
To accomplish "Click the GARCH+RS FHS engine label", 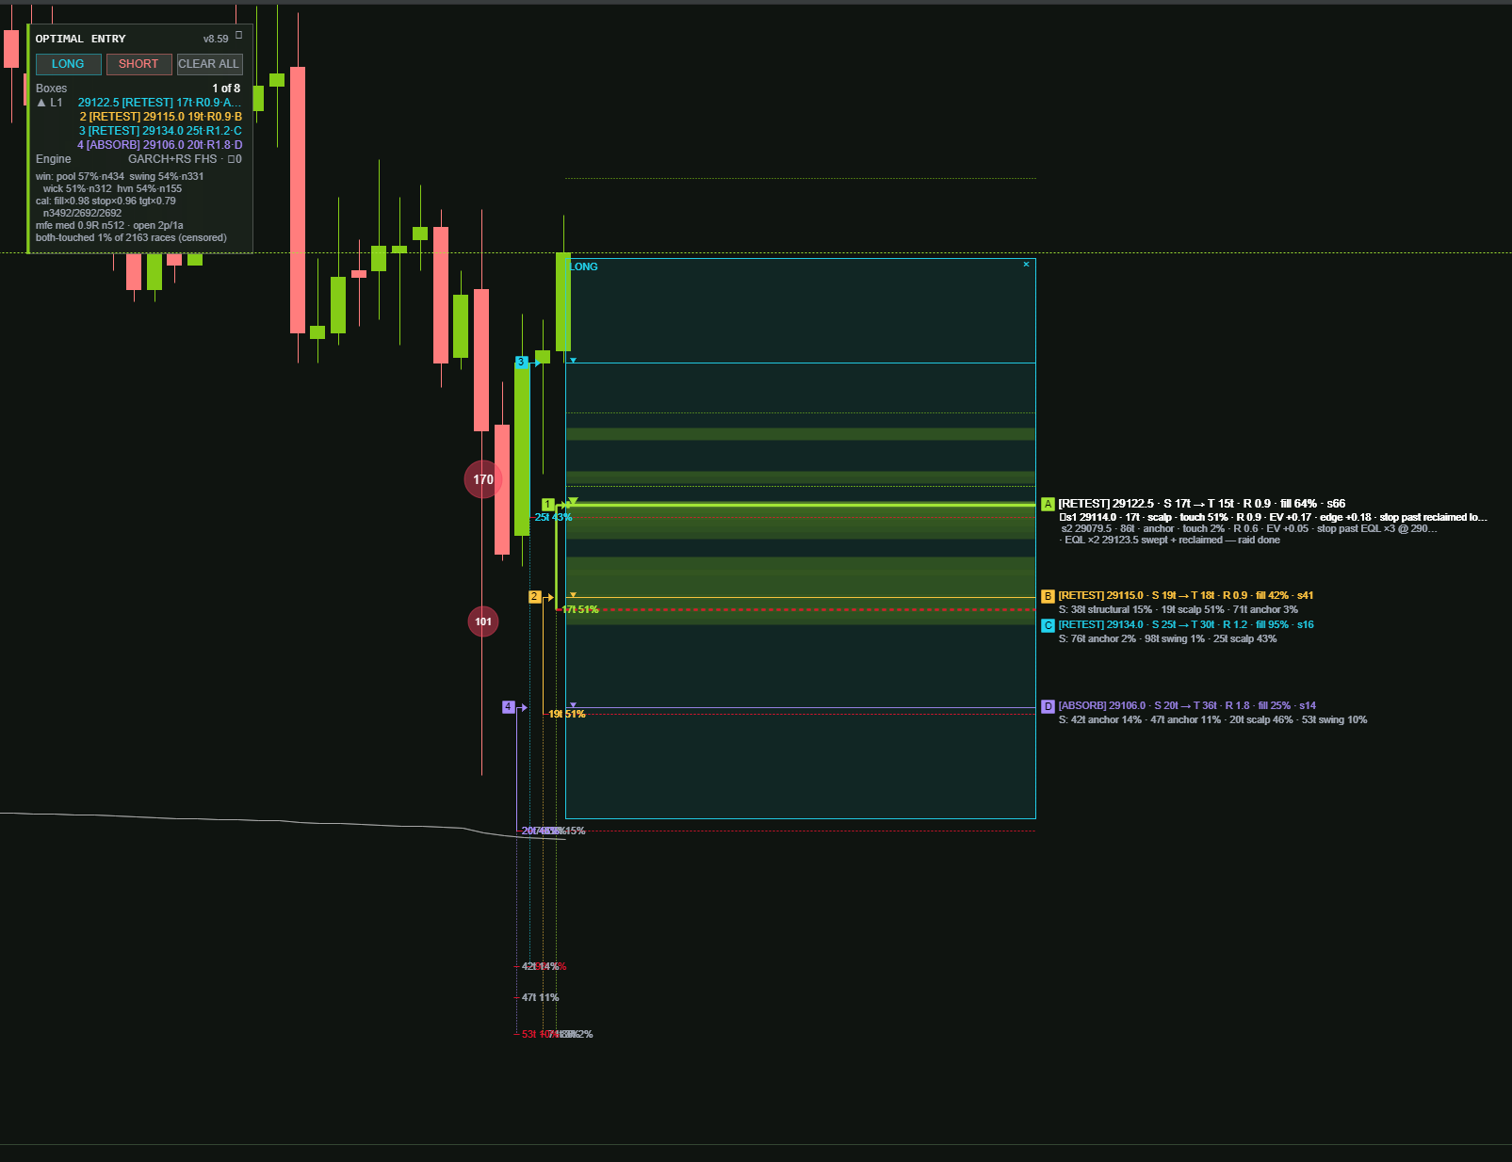I will click(172, 159).
